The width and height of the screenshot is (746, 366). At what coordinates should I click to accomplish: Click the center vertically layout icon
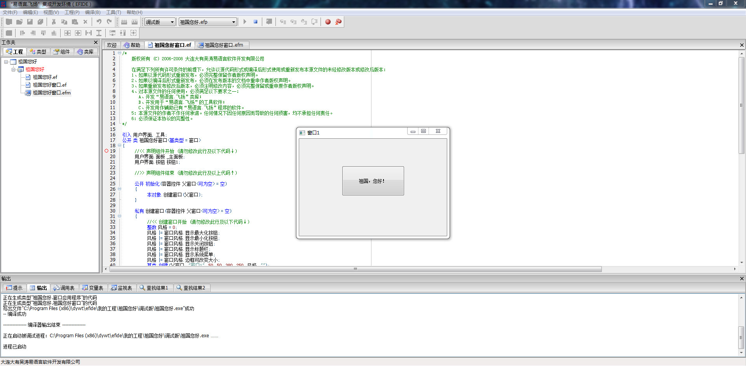click(78, 33)
